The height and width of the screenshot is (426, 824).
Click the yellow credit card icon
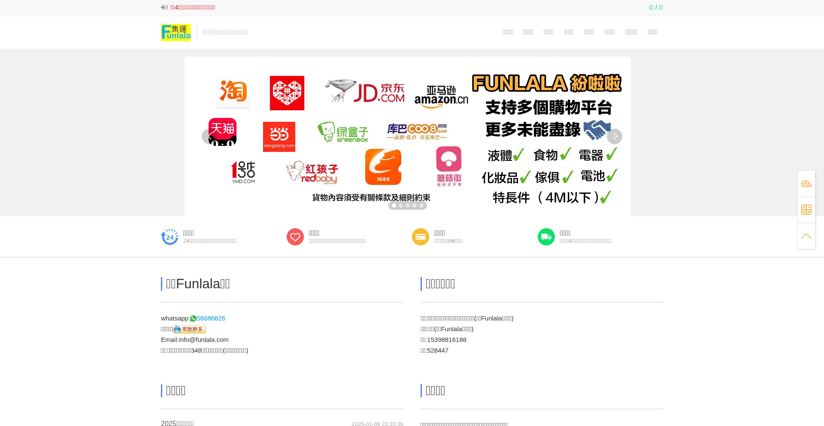coord(420,237)
